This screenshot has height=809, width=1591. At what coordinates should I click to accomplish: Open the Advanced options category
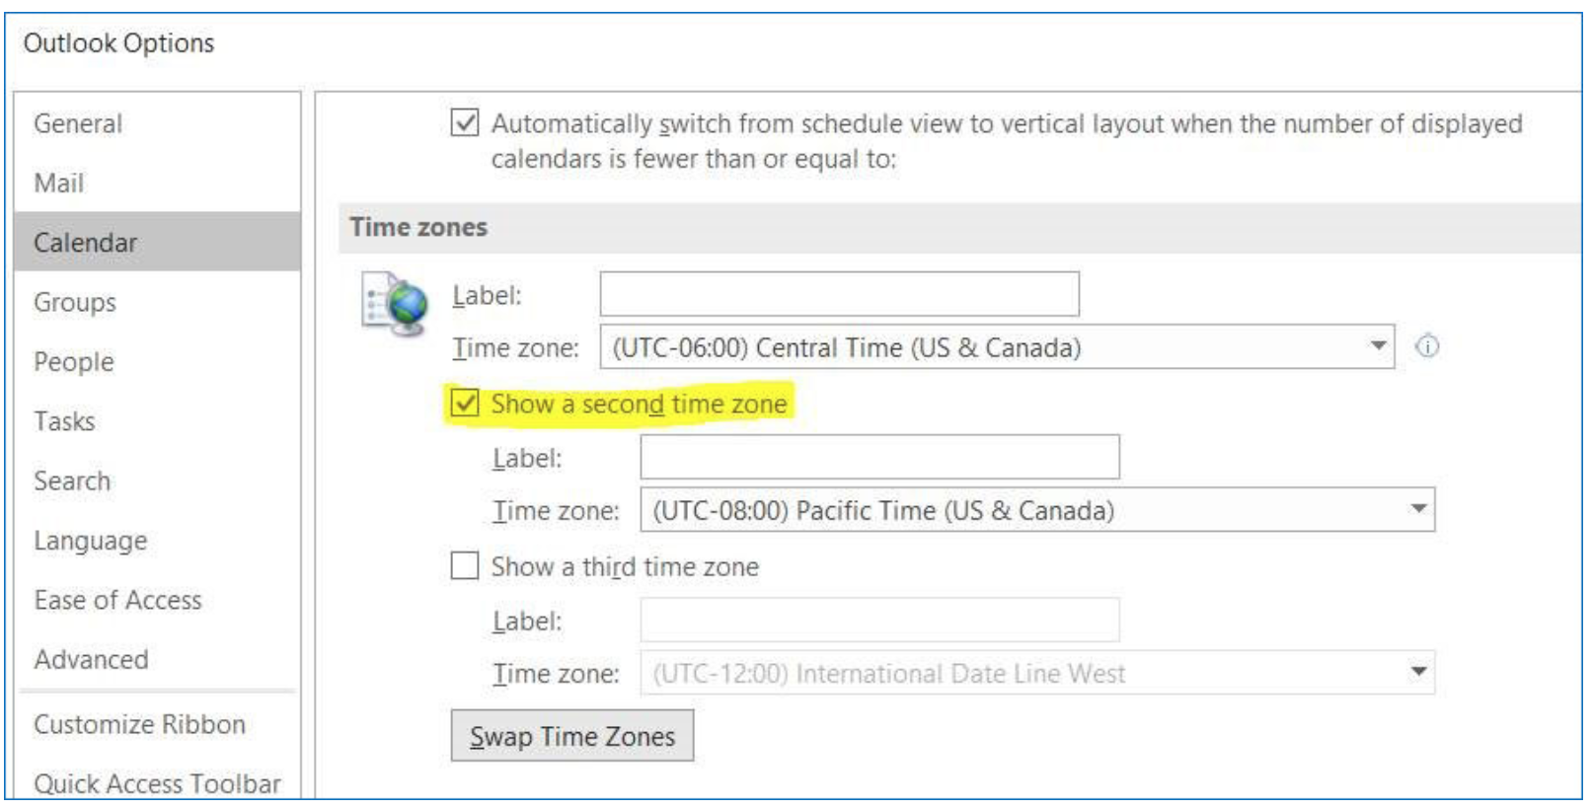click(x=91, y=659)
